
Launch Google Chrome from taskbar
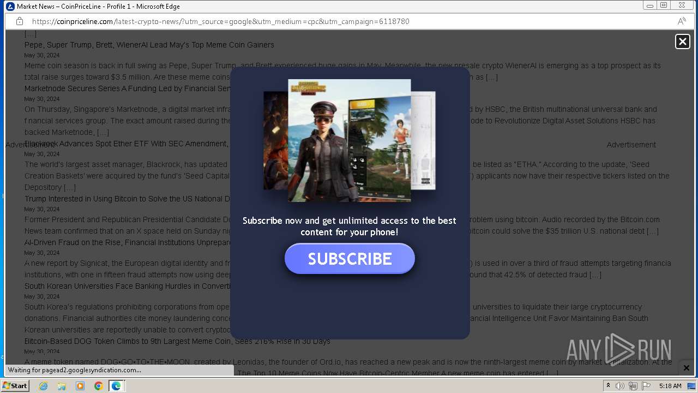click(x=98, y=386)
